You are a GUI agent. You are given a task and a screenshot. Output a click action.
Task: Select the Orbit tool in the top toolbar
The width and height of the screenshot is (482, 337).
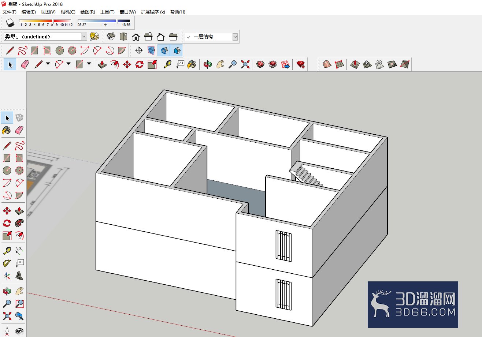pyautogui.click(x=208, y=65)
